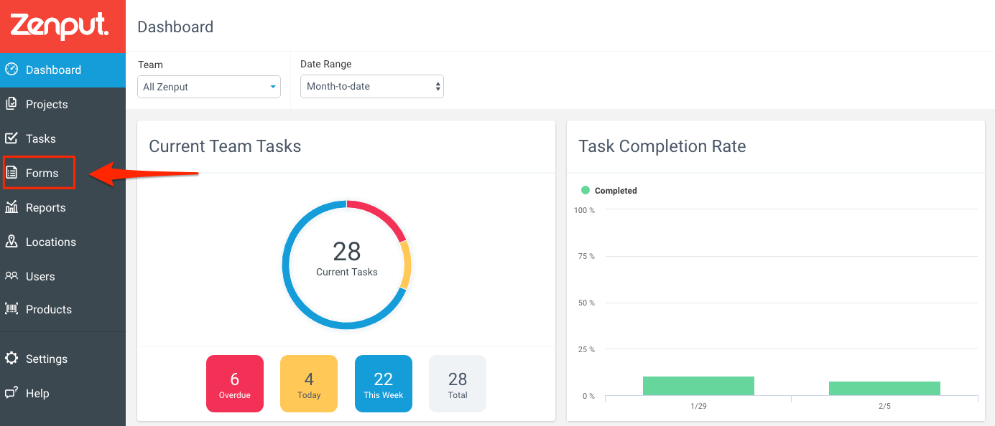Click the Tasks checkmark icon
995x426 pixels.
pyautogui.click(x=11, y=138)
